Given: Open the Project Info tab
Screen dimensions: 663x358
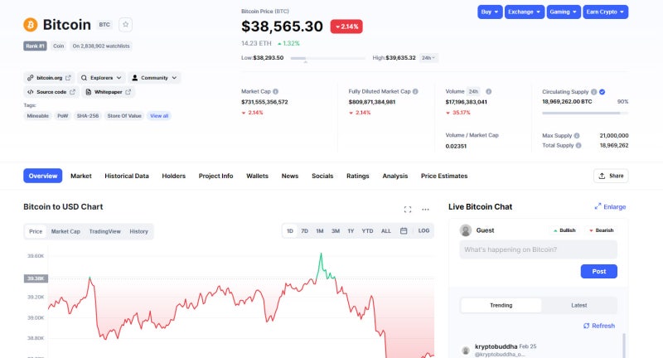Looking at the screenshot, I should point(215,176).
